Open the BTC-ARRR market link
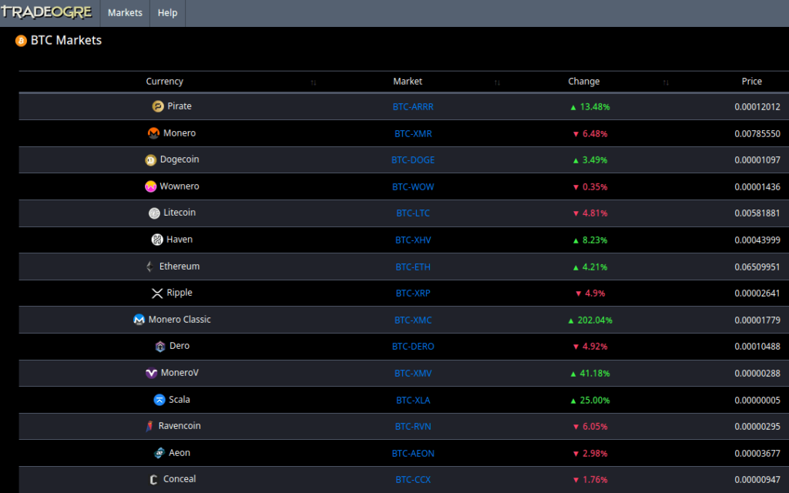The height and width of the screenshot is (493, 789). tap(413, 106)
